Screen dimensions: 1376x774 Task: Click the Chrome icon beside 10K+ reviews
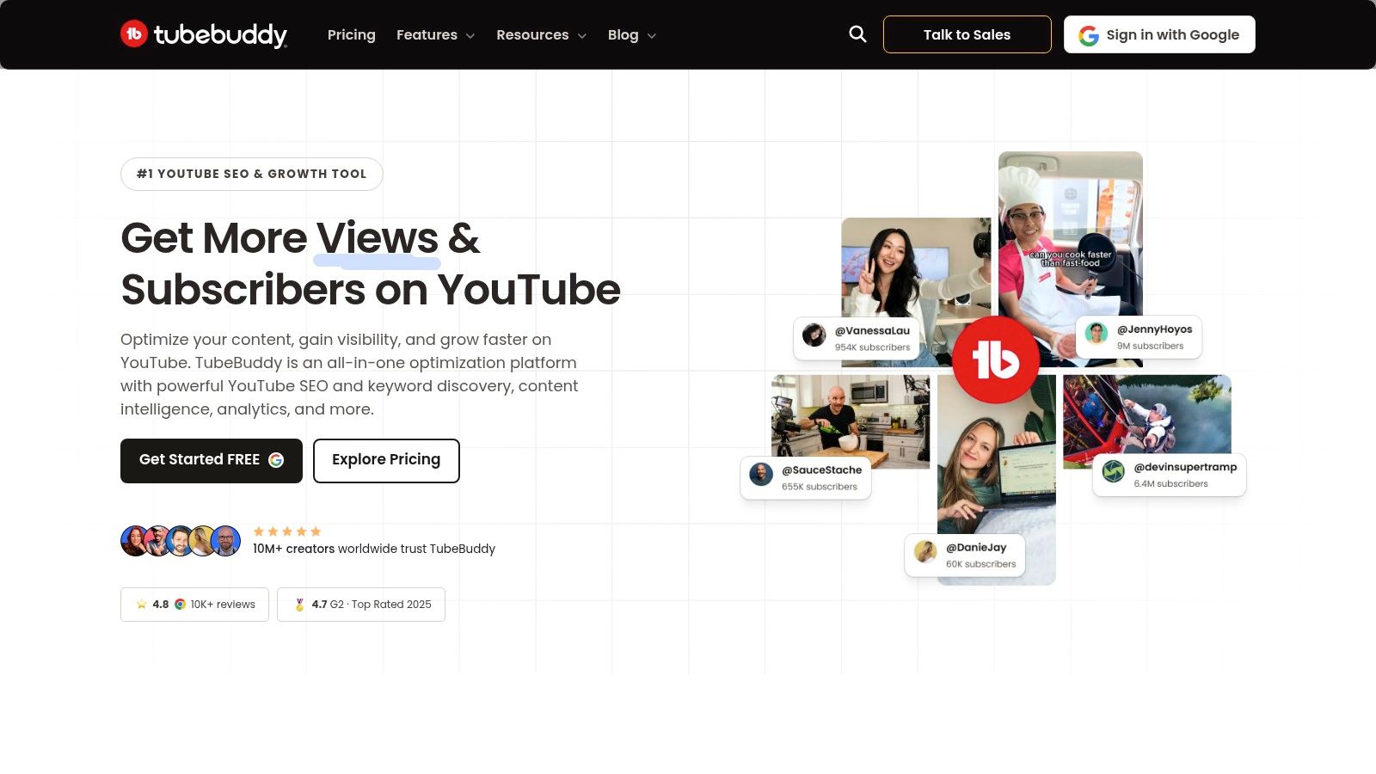(180, 605)
